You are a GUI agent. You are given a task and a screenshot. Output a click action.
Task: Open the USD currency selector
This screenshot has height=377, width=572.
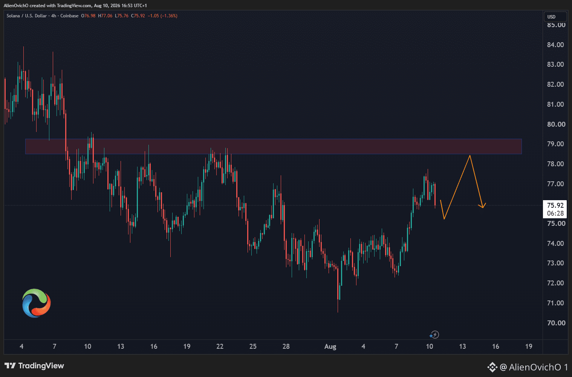(x=555, y=17)
